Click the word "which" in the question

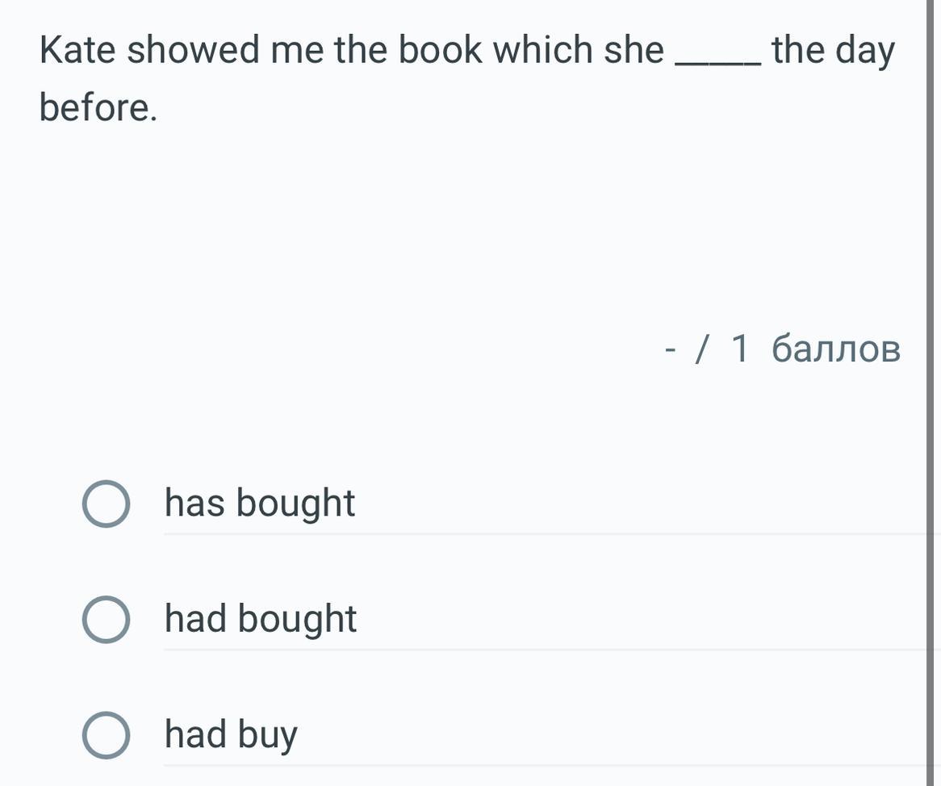point(544,51)
